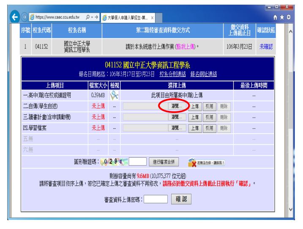Click the 041152 department code cell

(x=41, y=47)
